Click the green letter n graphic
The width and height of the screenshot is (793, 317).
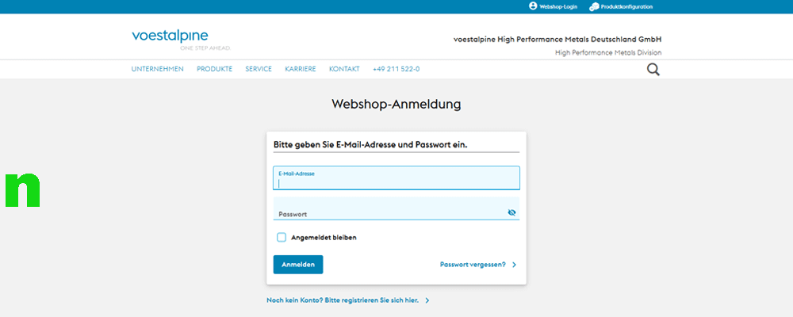22,189
